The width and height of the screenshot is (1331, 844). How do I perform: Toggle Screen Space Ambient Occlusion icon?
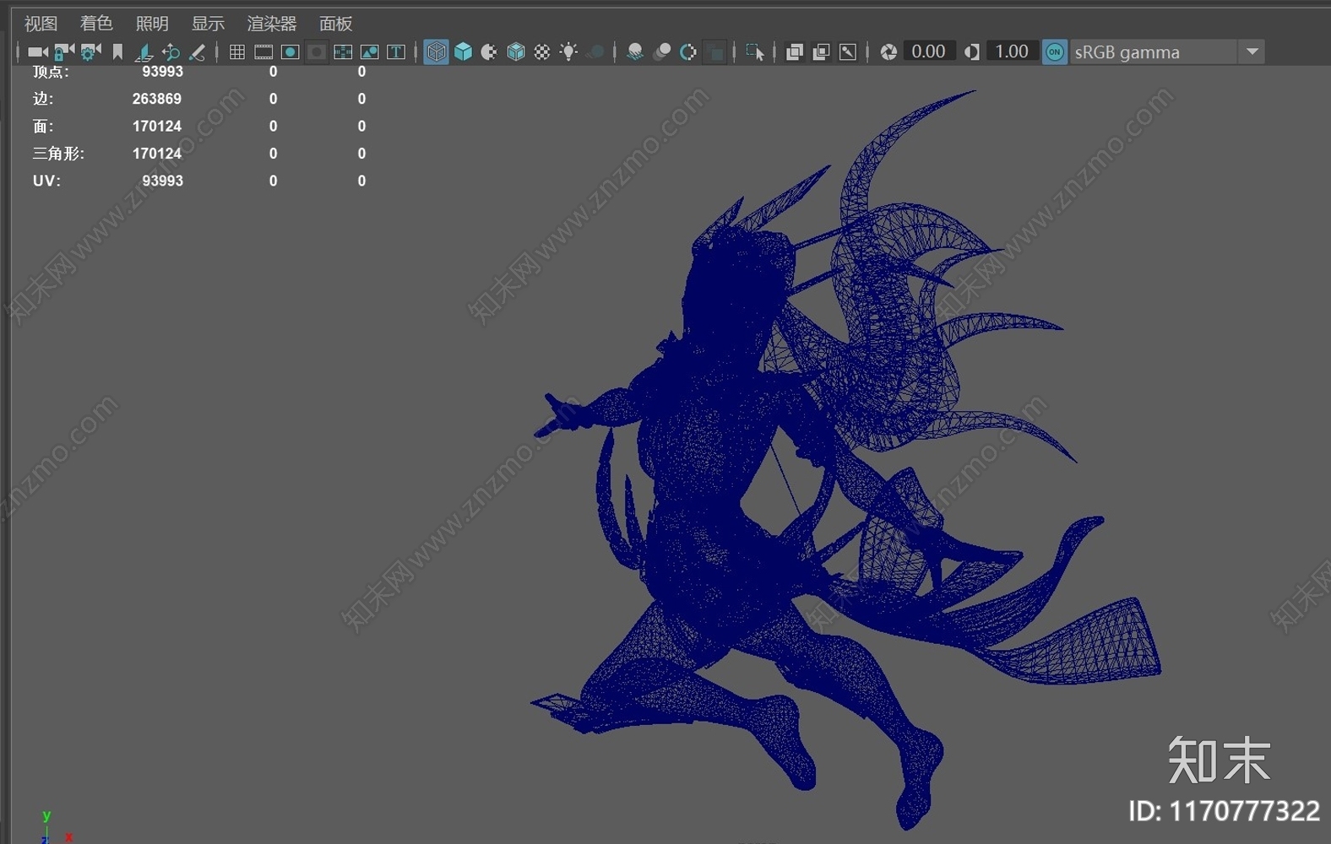pyautogui.click(x=635, y=52)
